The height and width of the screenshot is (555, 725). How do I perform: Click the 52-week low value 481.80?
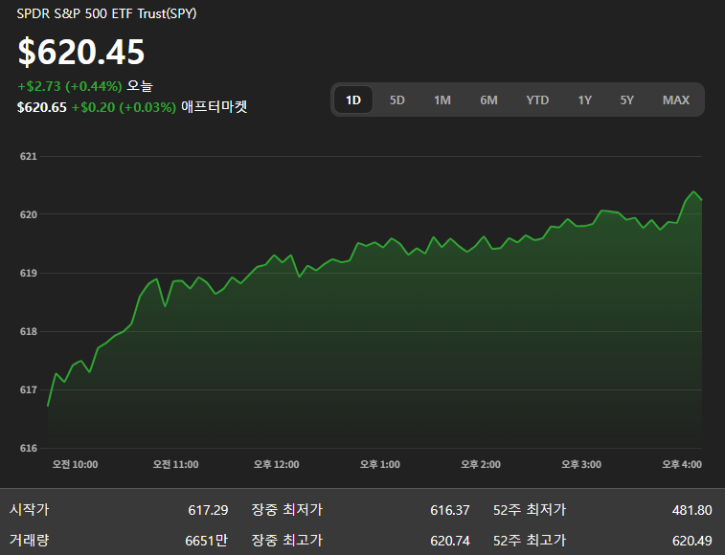[691, 510]
